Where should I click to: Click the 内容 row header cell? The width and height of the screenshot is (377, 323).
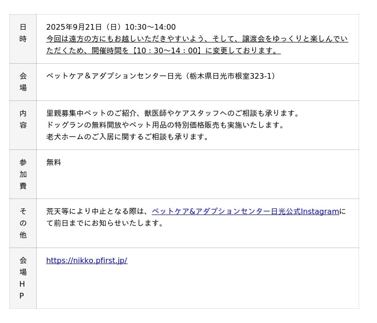pyautogui.click(x=23, y=119)
